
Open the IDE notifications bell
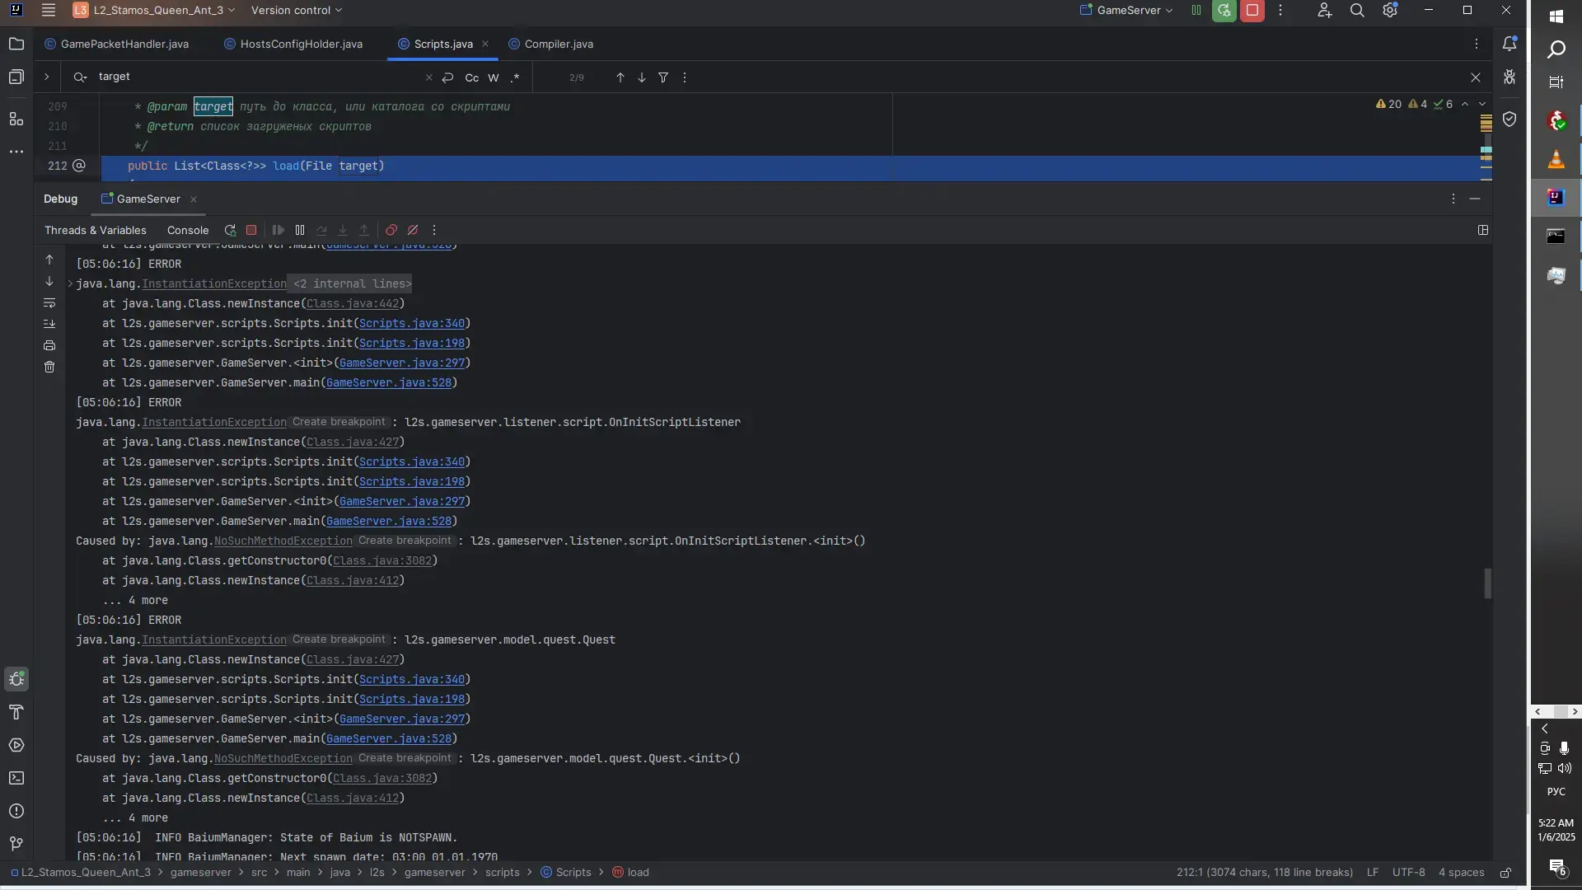point(1509,44)
